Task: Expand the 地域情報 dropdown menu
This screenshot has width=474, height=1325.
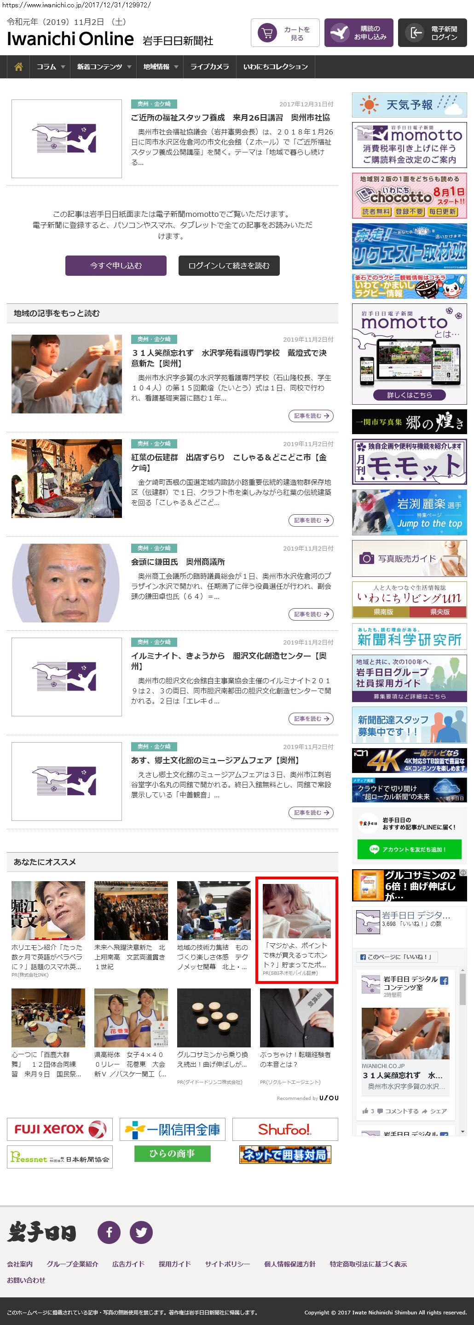Action: (x=161, y=67)
